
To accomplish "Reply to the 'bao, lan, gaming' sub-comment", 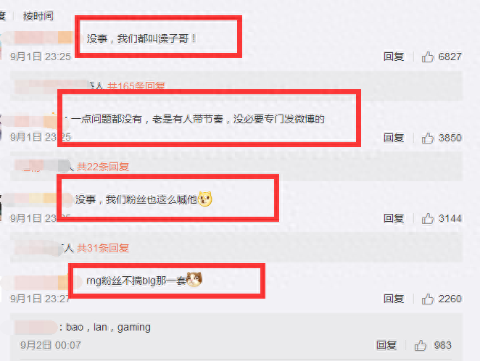I will pyautogui.click(x=386, y=345).
